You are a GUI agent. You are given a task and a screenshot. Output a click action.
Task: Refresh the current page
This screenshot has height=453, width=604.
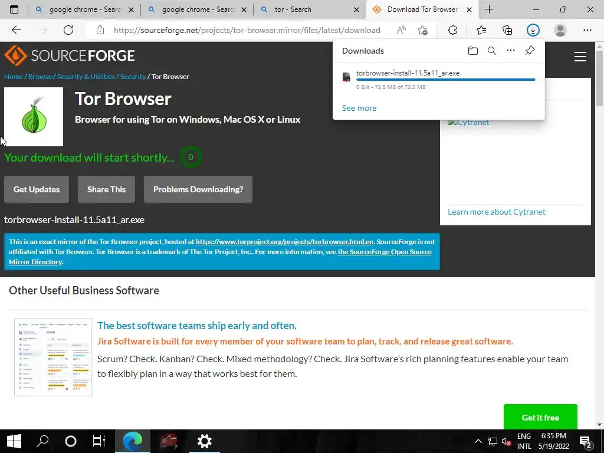coord(68,30)
